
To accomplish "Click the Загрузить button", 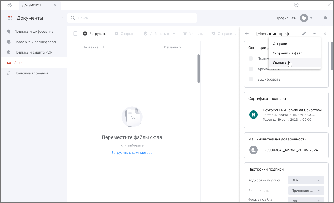I will coord(94,34).
